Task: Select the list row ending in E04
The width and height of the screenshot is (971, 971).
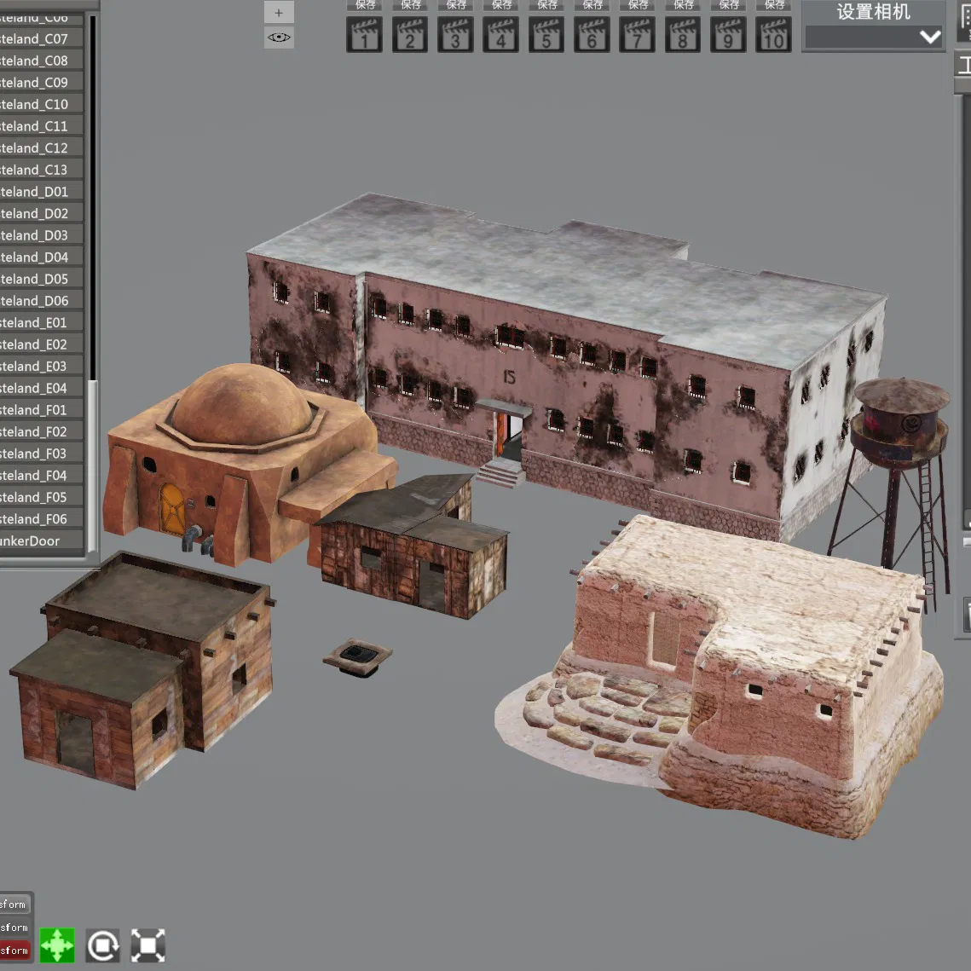Action: point(42,388)
